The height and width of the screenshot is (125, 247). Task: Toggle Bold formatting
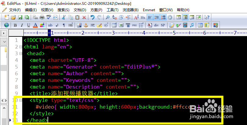click(15, 25)
